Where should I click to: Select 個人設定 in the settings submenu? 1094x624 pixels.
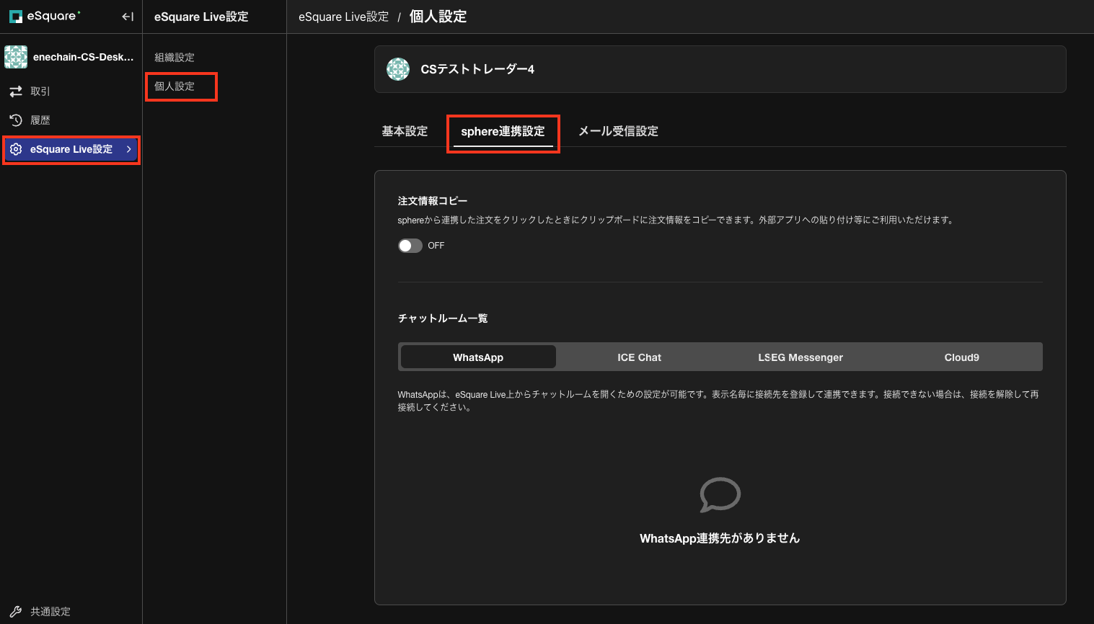[175, 86]
